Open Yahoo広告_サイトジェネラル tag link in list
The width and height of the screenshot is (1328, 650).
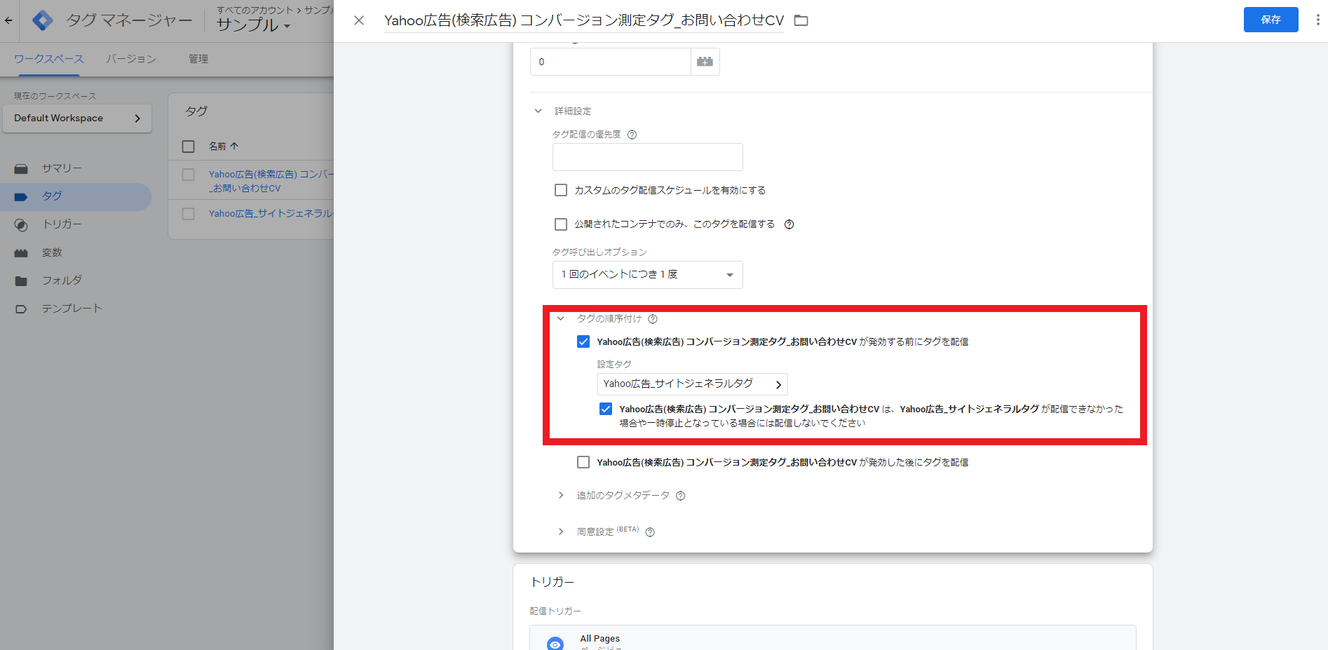pos(271,214)
